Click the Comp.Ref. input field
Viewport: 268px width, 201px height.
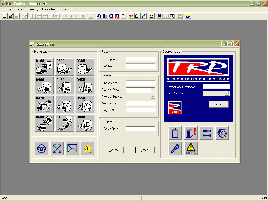click(141, 129)
